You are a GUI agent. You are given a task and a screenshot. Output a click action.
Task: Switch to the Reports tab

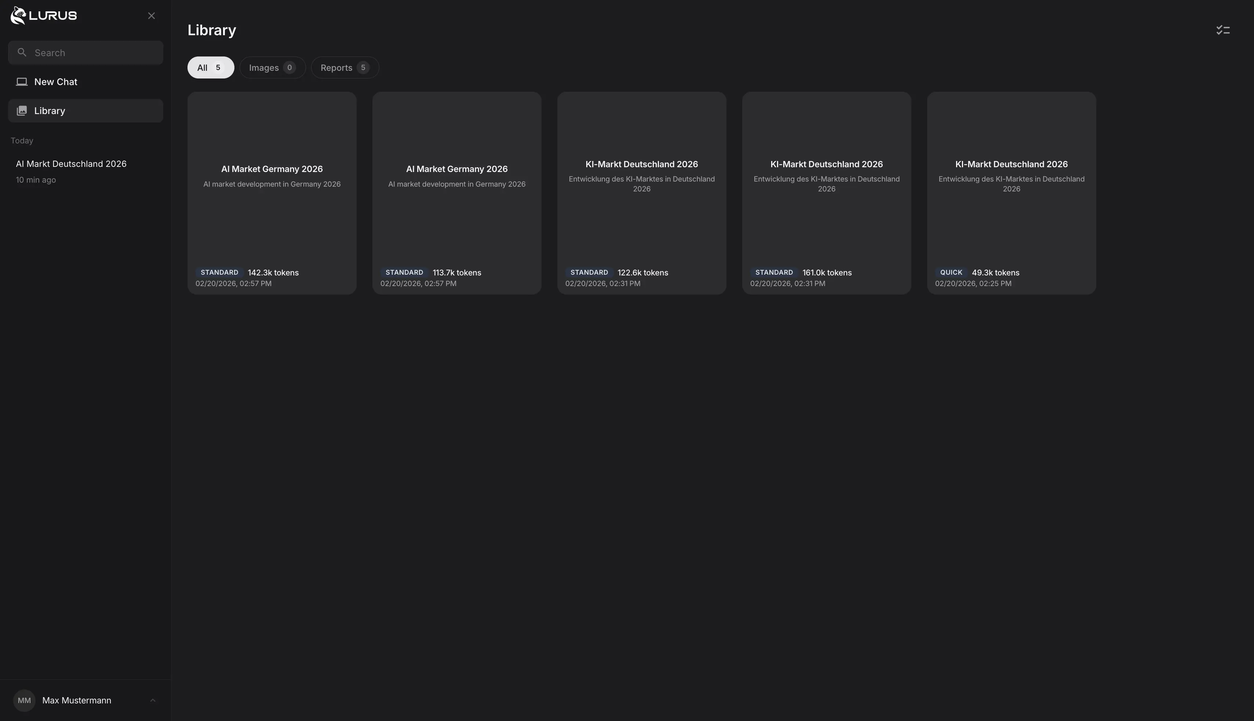click(x=344, y=67)
